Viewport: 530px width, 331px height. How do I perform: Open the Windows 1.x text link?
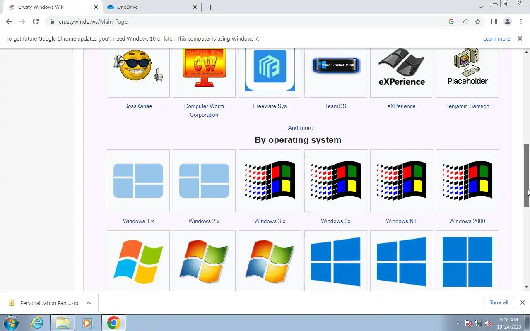click(x=138, y=221)
